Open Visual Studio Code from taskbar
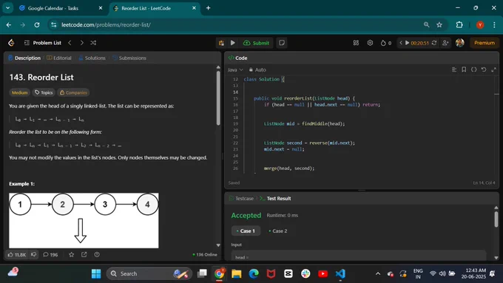503x283 pixels. (340, 273)
